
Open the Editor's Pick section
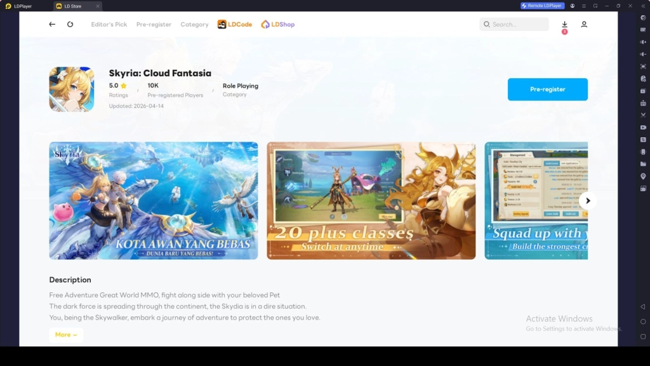click(109, 24)
